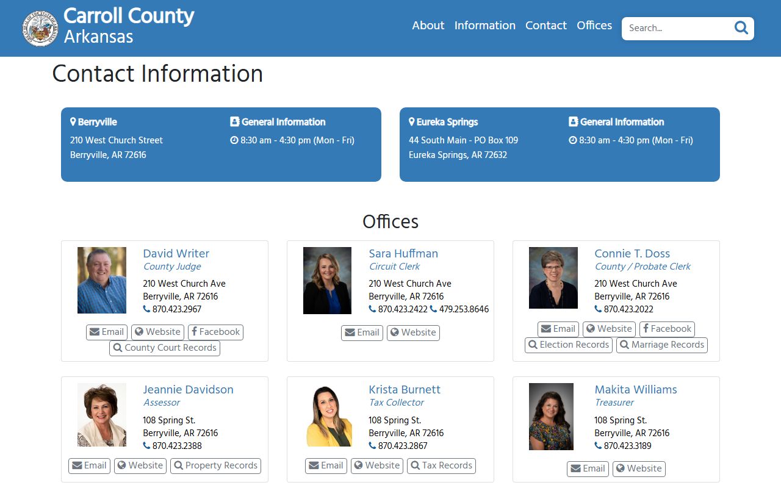Screen dimensions: 781x488
Task: Open Tax Records search
Action: point(441,466)
